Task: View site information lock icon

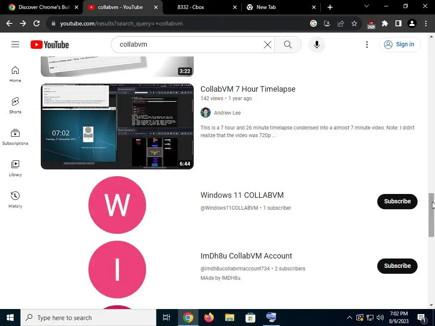Action: (x=53, y=24)
